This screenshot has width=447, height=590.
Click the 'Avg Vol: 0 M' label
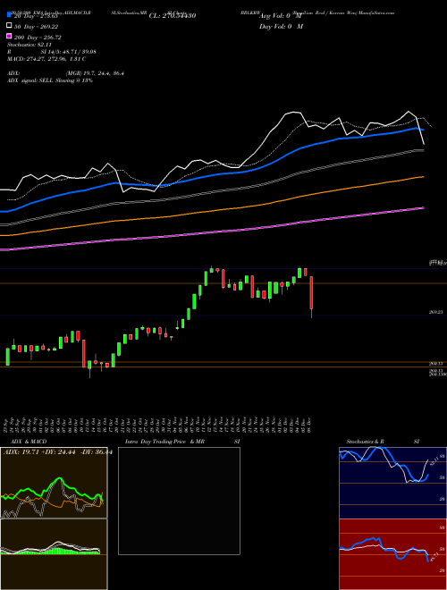(281, 16)
